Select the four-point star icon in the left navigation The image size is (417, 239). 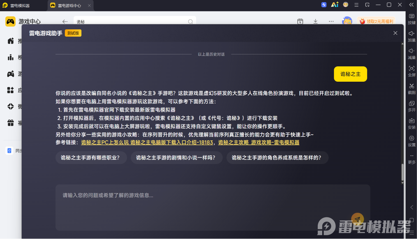(11, 107)
